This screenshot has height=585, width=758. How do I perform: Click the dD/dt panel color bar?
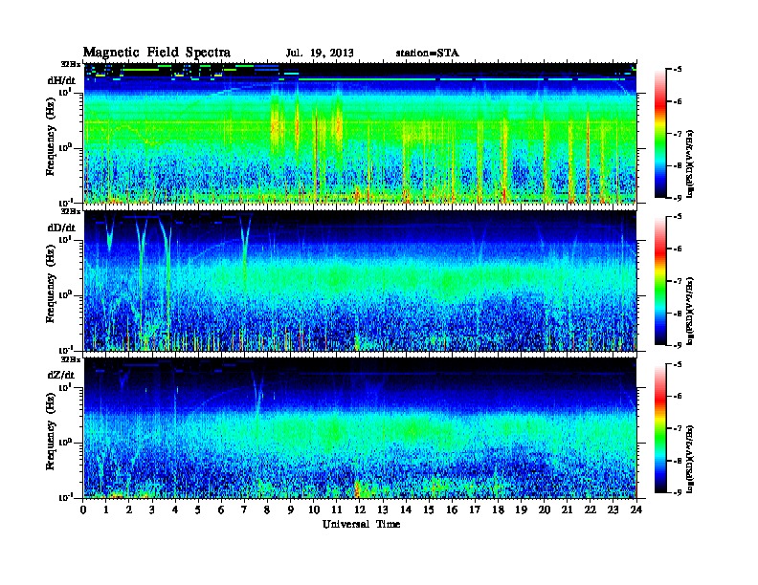pos(659,281)
